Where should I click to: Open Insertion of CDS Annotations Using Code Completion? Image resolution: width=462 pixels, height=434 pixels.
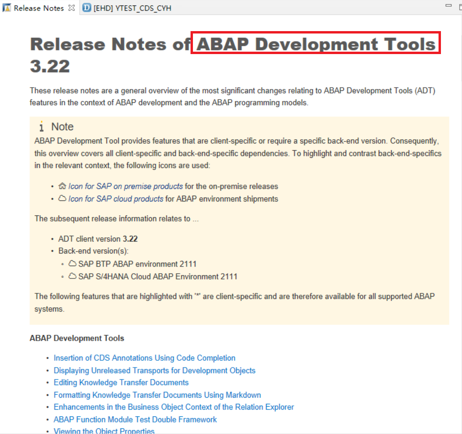coord(144,358)
